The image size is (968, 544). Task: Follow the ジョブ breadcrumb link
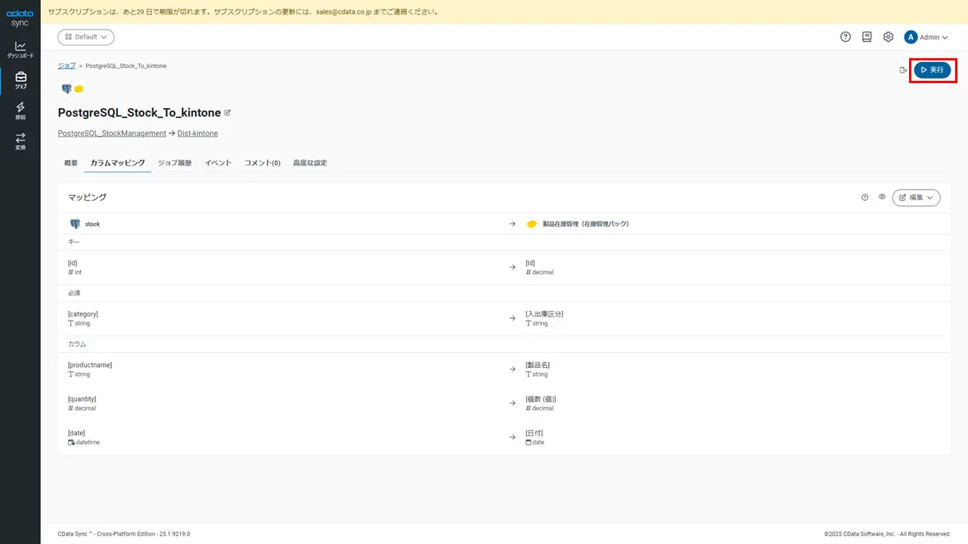(x=67, y=66)
